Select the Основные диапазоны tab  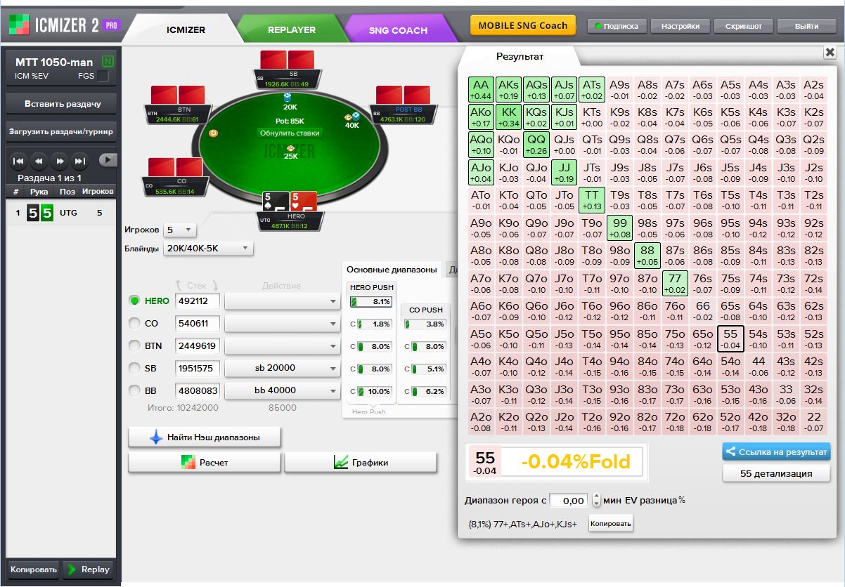click(x=392, y=270)
